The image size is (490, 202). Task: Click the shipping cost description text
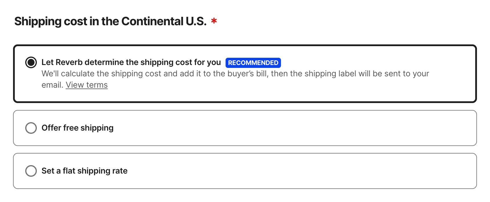pyautogui.click(x=235, y=73)
